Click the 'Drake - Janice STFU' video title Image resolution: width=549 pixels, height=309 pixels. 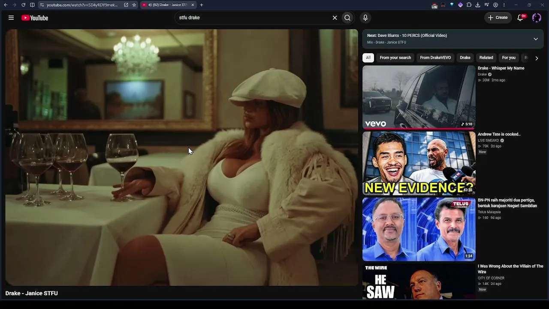pyautogui.click(x=31, y=293)
